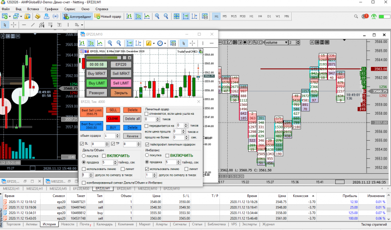Screen dimensions: 391x230
Task: Select the H1 timeframe button
Action: click(x=251, y=17)
